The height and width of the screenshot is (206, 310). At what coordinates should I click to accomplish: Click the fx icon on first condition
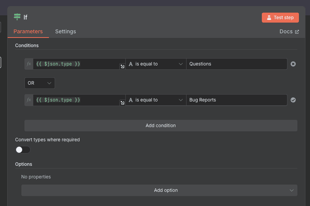click(29, 64)
